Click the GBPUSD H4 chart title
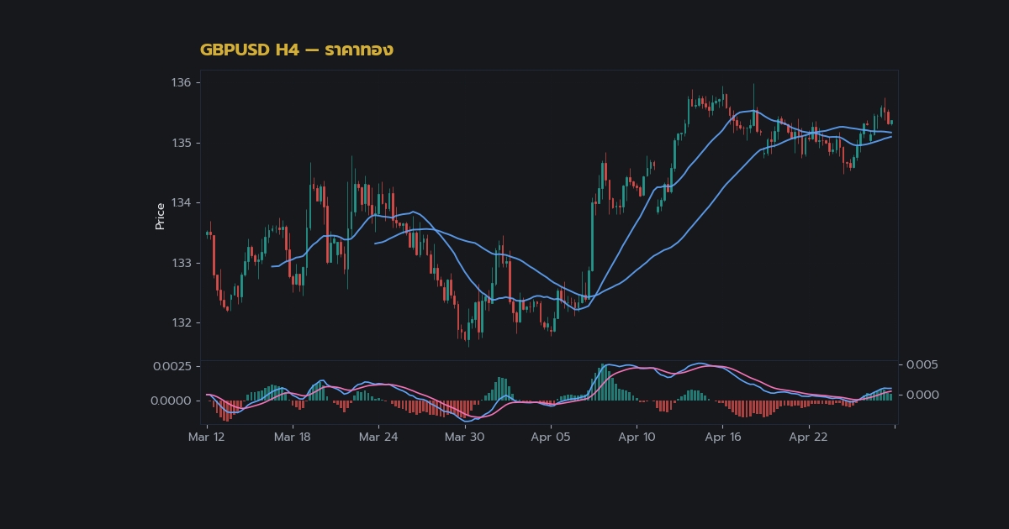 296,50
